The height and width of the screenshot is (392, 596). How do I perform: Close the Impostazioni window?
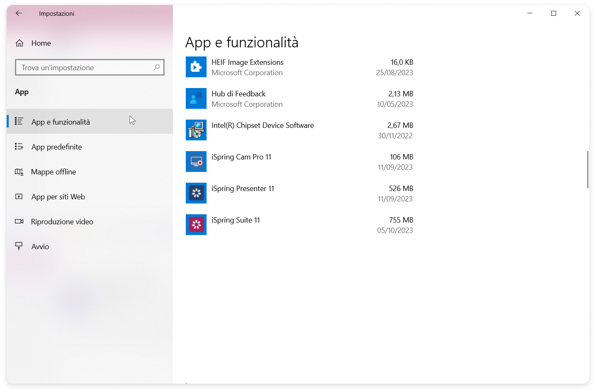click(577, 13)
